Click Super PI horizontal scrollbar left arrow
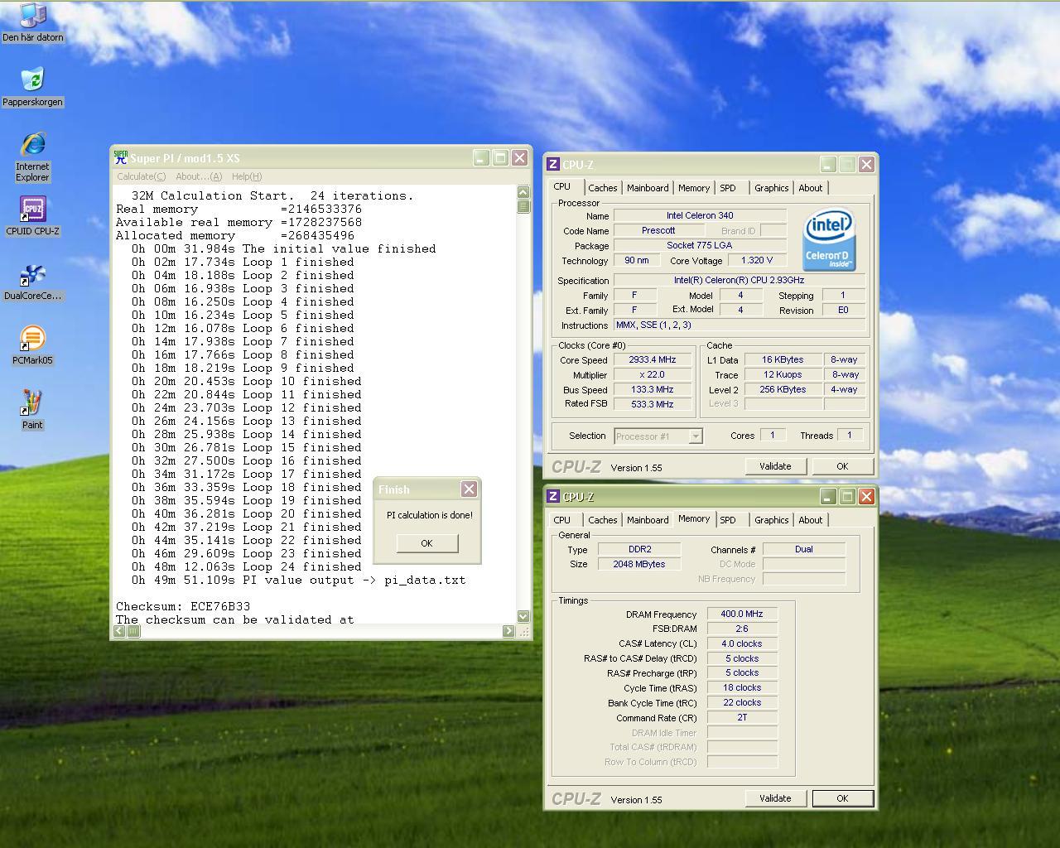The height and width of the screenshot is (848, 1060). tap(119, 631)
